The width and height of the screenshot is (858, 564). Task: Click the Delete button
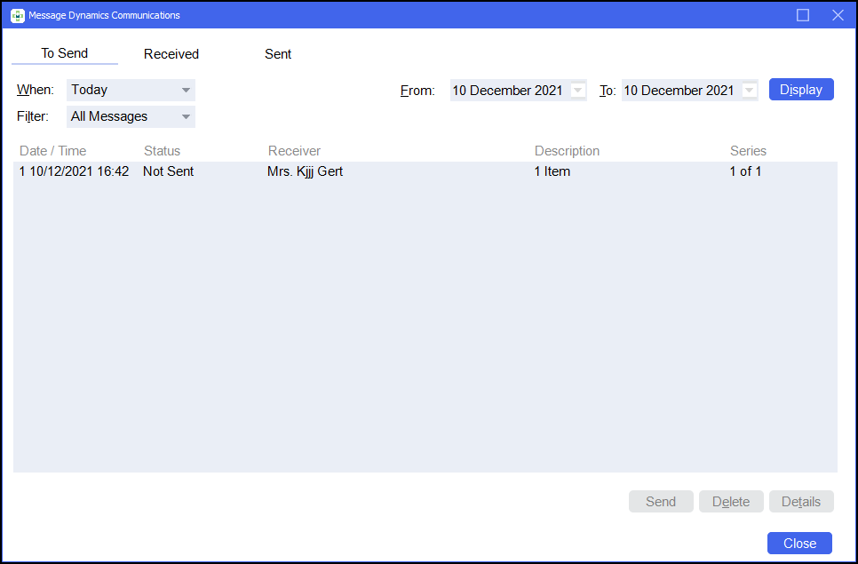(731, 502)
